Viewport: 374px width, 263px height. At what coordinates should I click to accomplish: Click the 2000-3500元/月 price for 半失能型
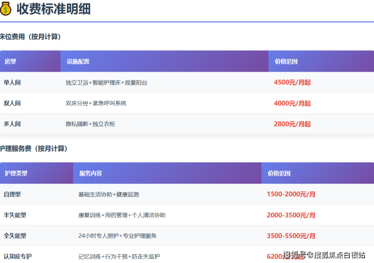click(x=291, y=215)
